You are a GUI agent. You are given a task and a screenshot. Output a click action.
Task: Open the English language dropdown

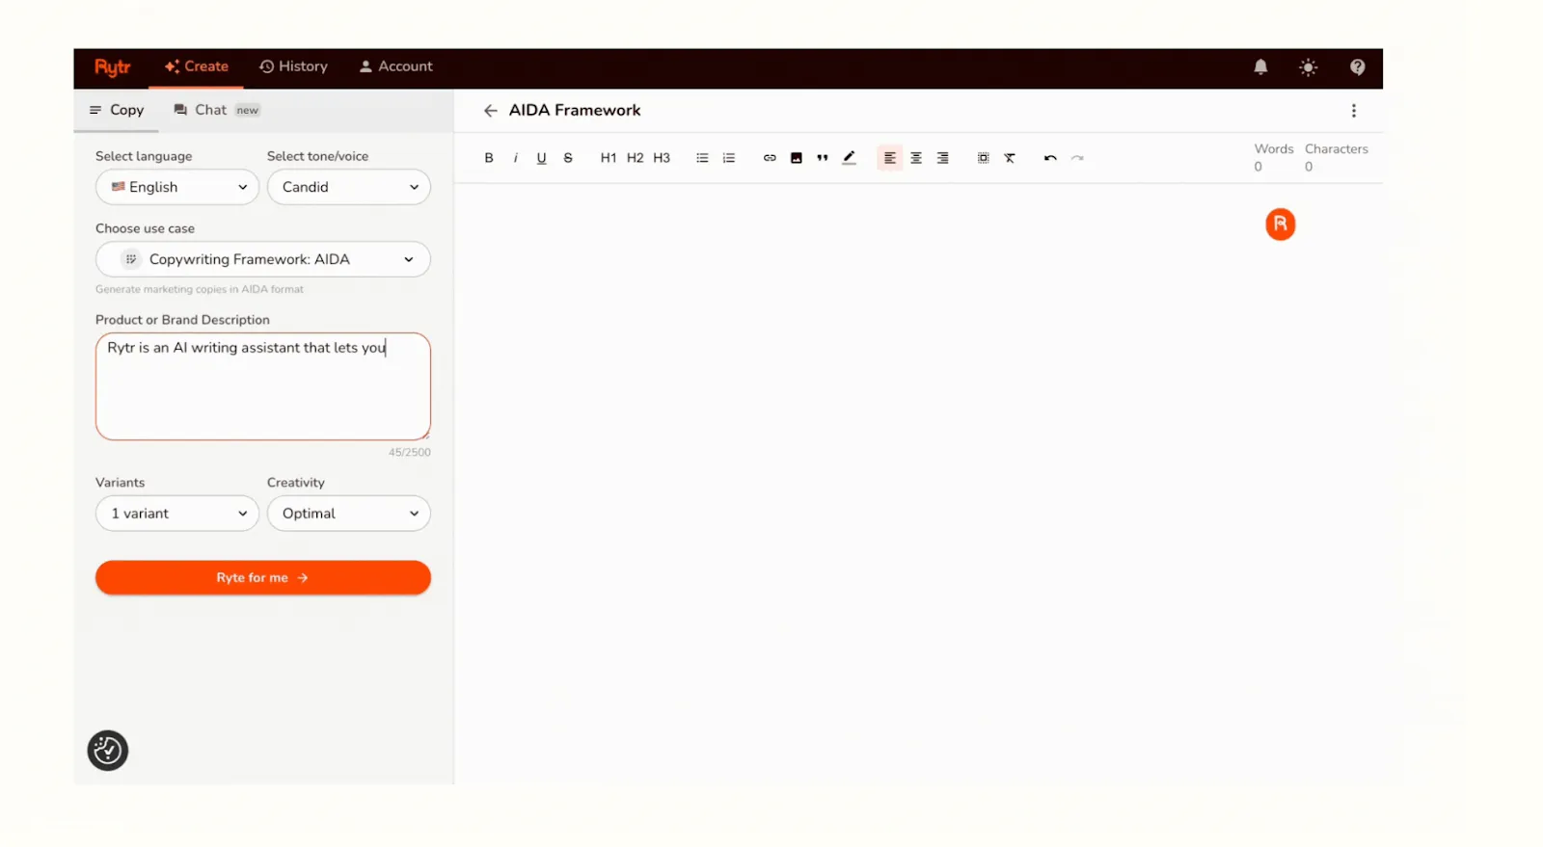[x=177, y=187]
